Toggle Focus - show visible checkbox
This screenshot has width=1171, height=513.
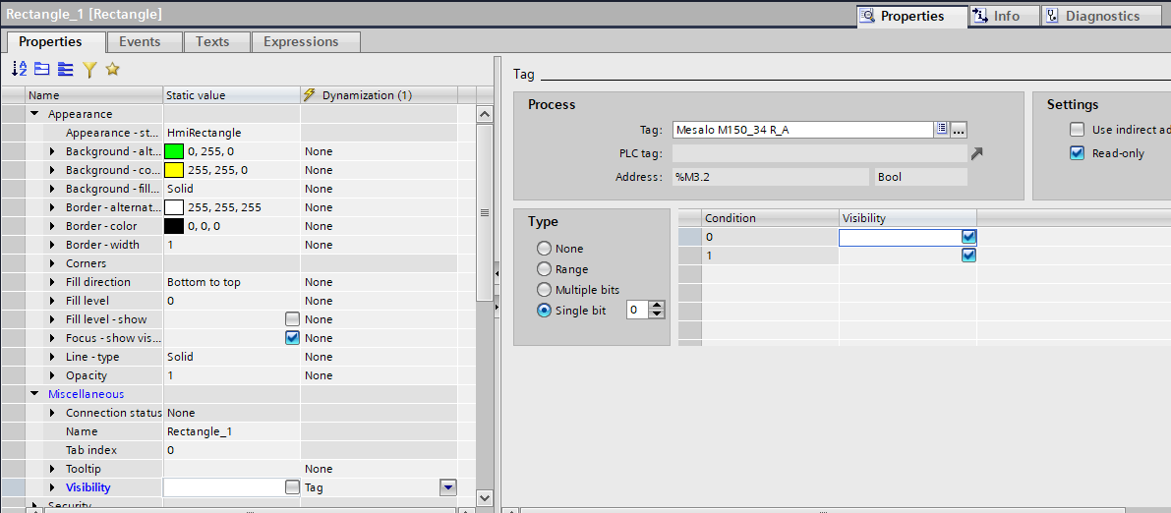pos(292,337)
